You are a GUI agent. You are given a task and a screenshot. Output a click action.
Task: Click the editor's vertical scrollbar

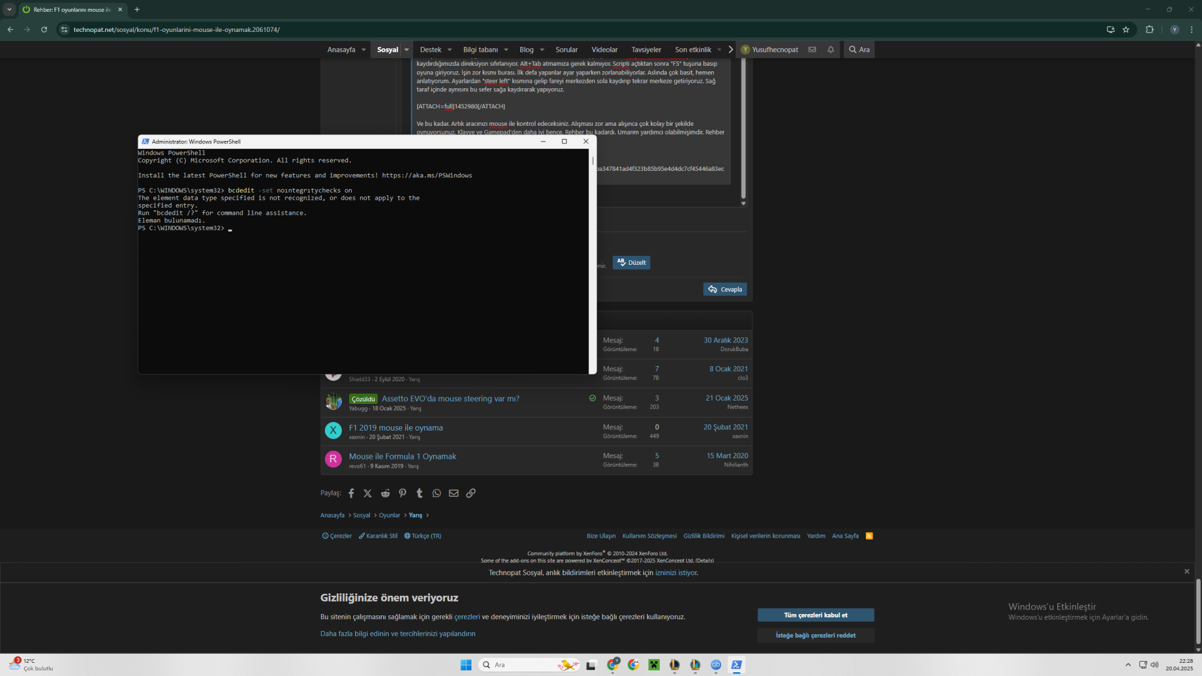pos(743,125)
